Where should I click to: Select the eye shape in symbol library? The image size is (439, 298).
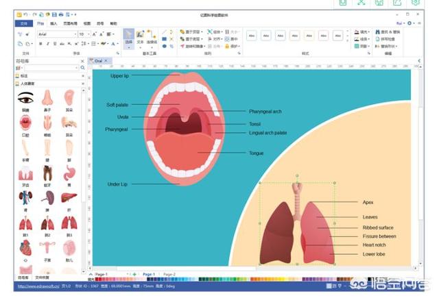25,99
